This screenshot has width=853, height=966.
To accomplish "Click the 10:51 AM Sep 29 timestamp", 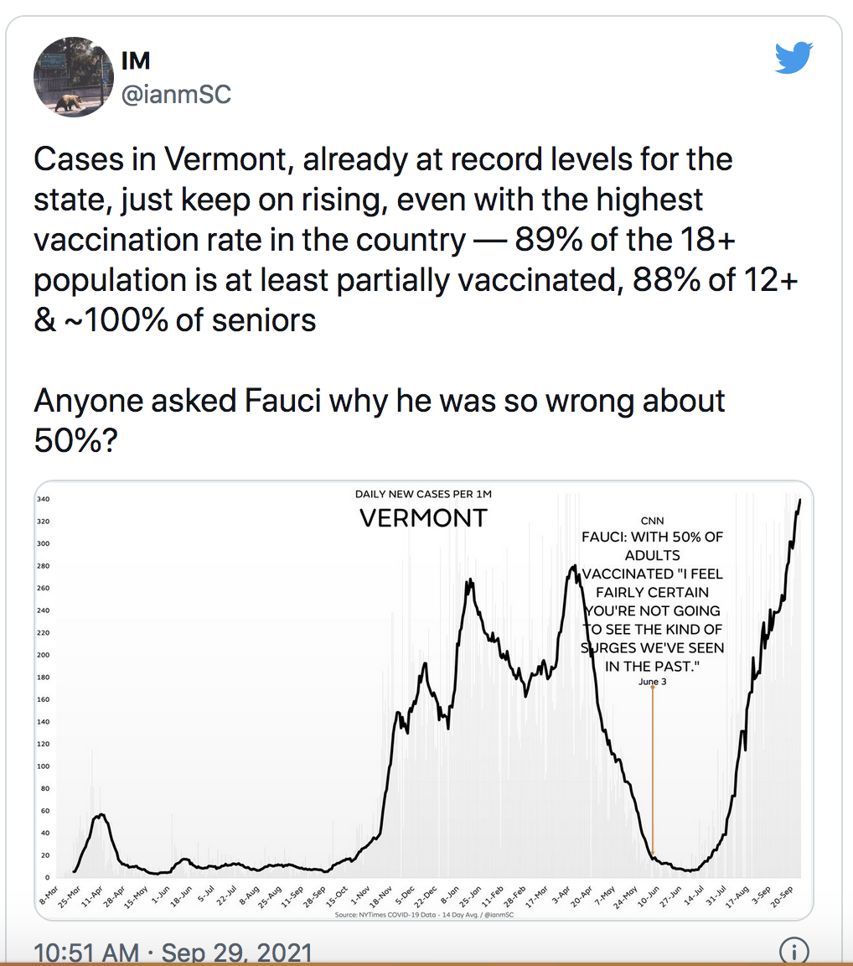I will 172,953.
